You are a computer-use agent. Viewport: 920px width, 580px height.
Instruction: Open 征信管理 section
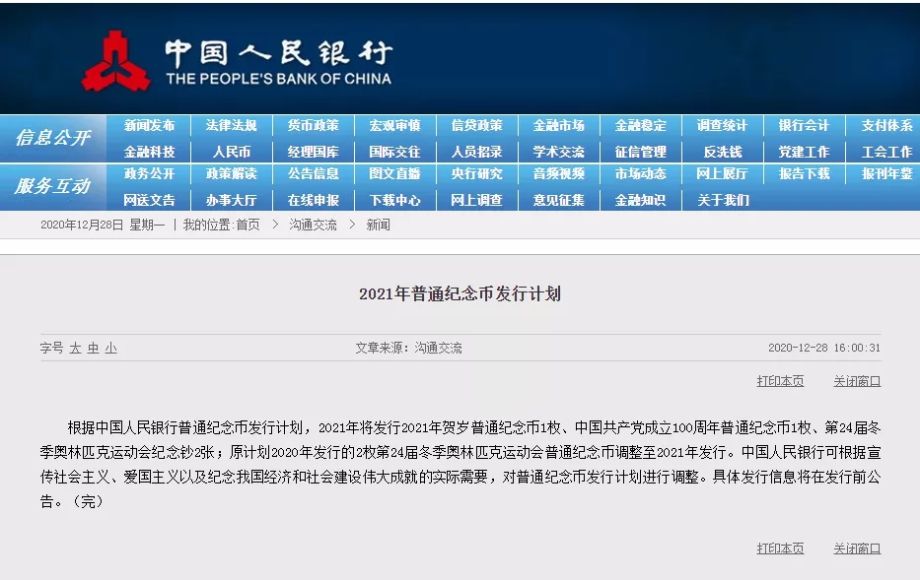641,152
